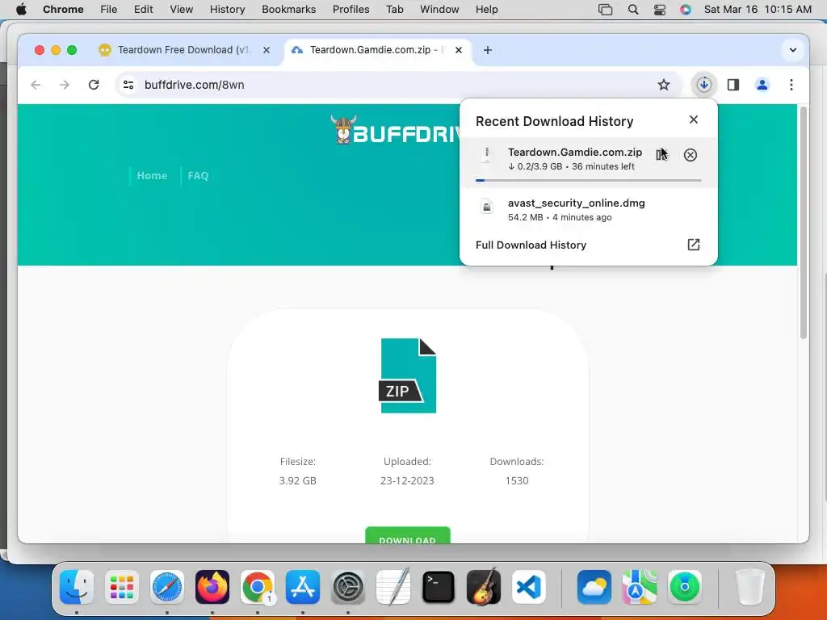Open Chrome's three-dot menu
The width and height of the screenshot is (827, 620).
tap(791, 85)
